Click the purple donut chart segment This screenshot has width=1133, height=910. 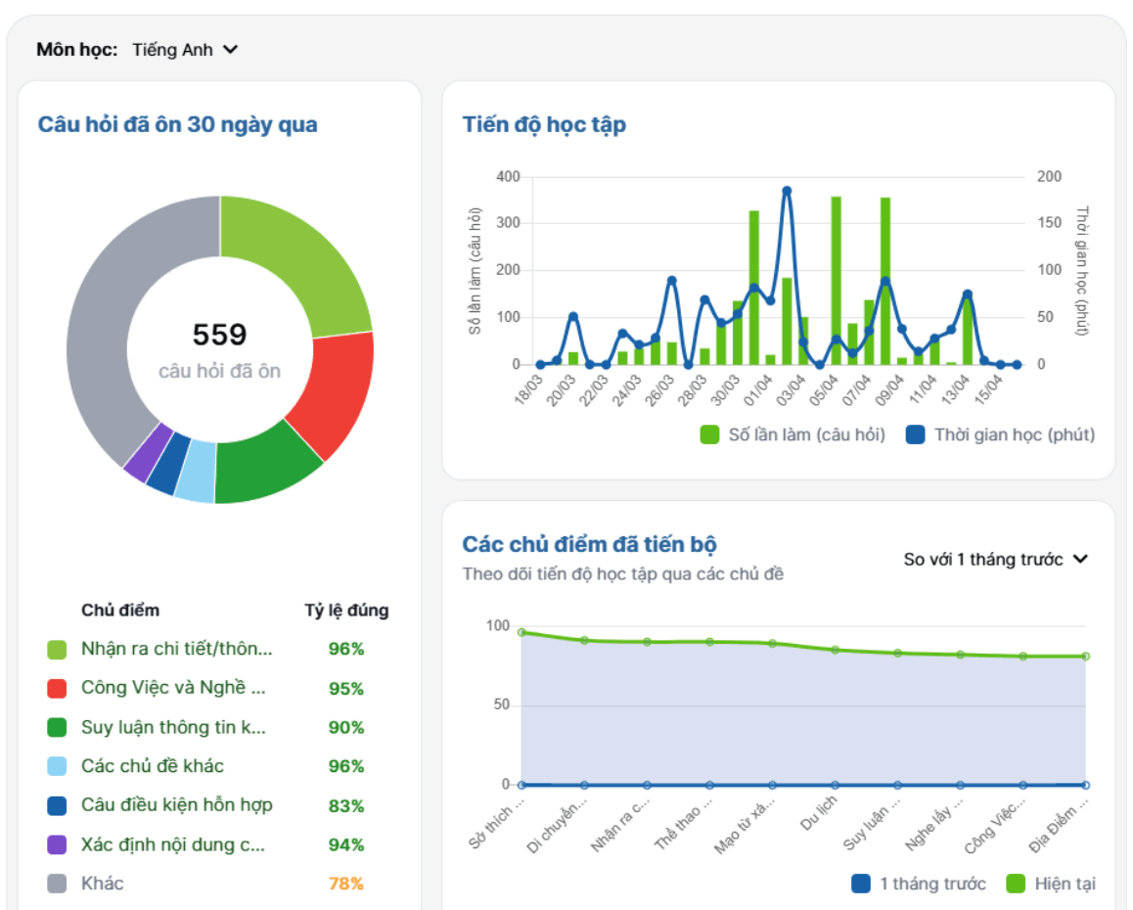pyautogui.click(x=149, y=454)
